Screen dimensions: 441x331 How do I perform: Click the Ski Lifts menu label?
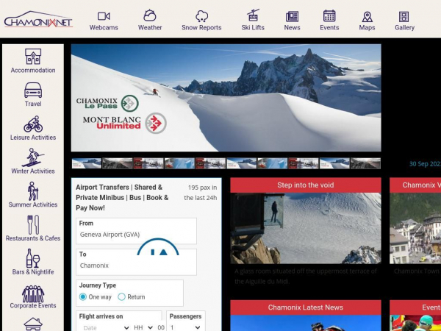click(x=253, y=28)
